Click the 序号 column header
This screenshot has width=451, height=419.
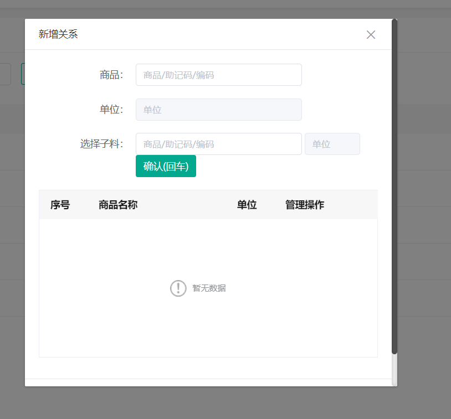pos(60,205)
